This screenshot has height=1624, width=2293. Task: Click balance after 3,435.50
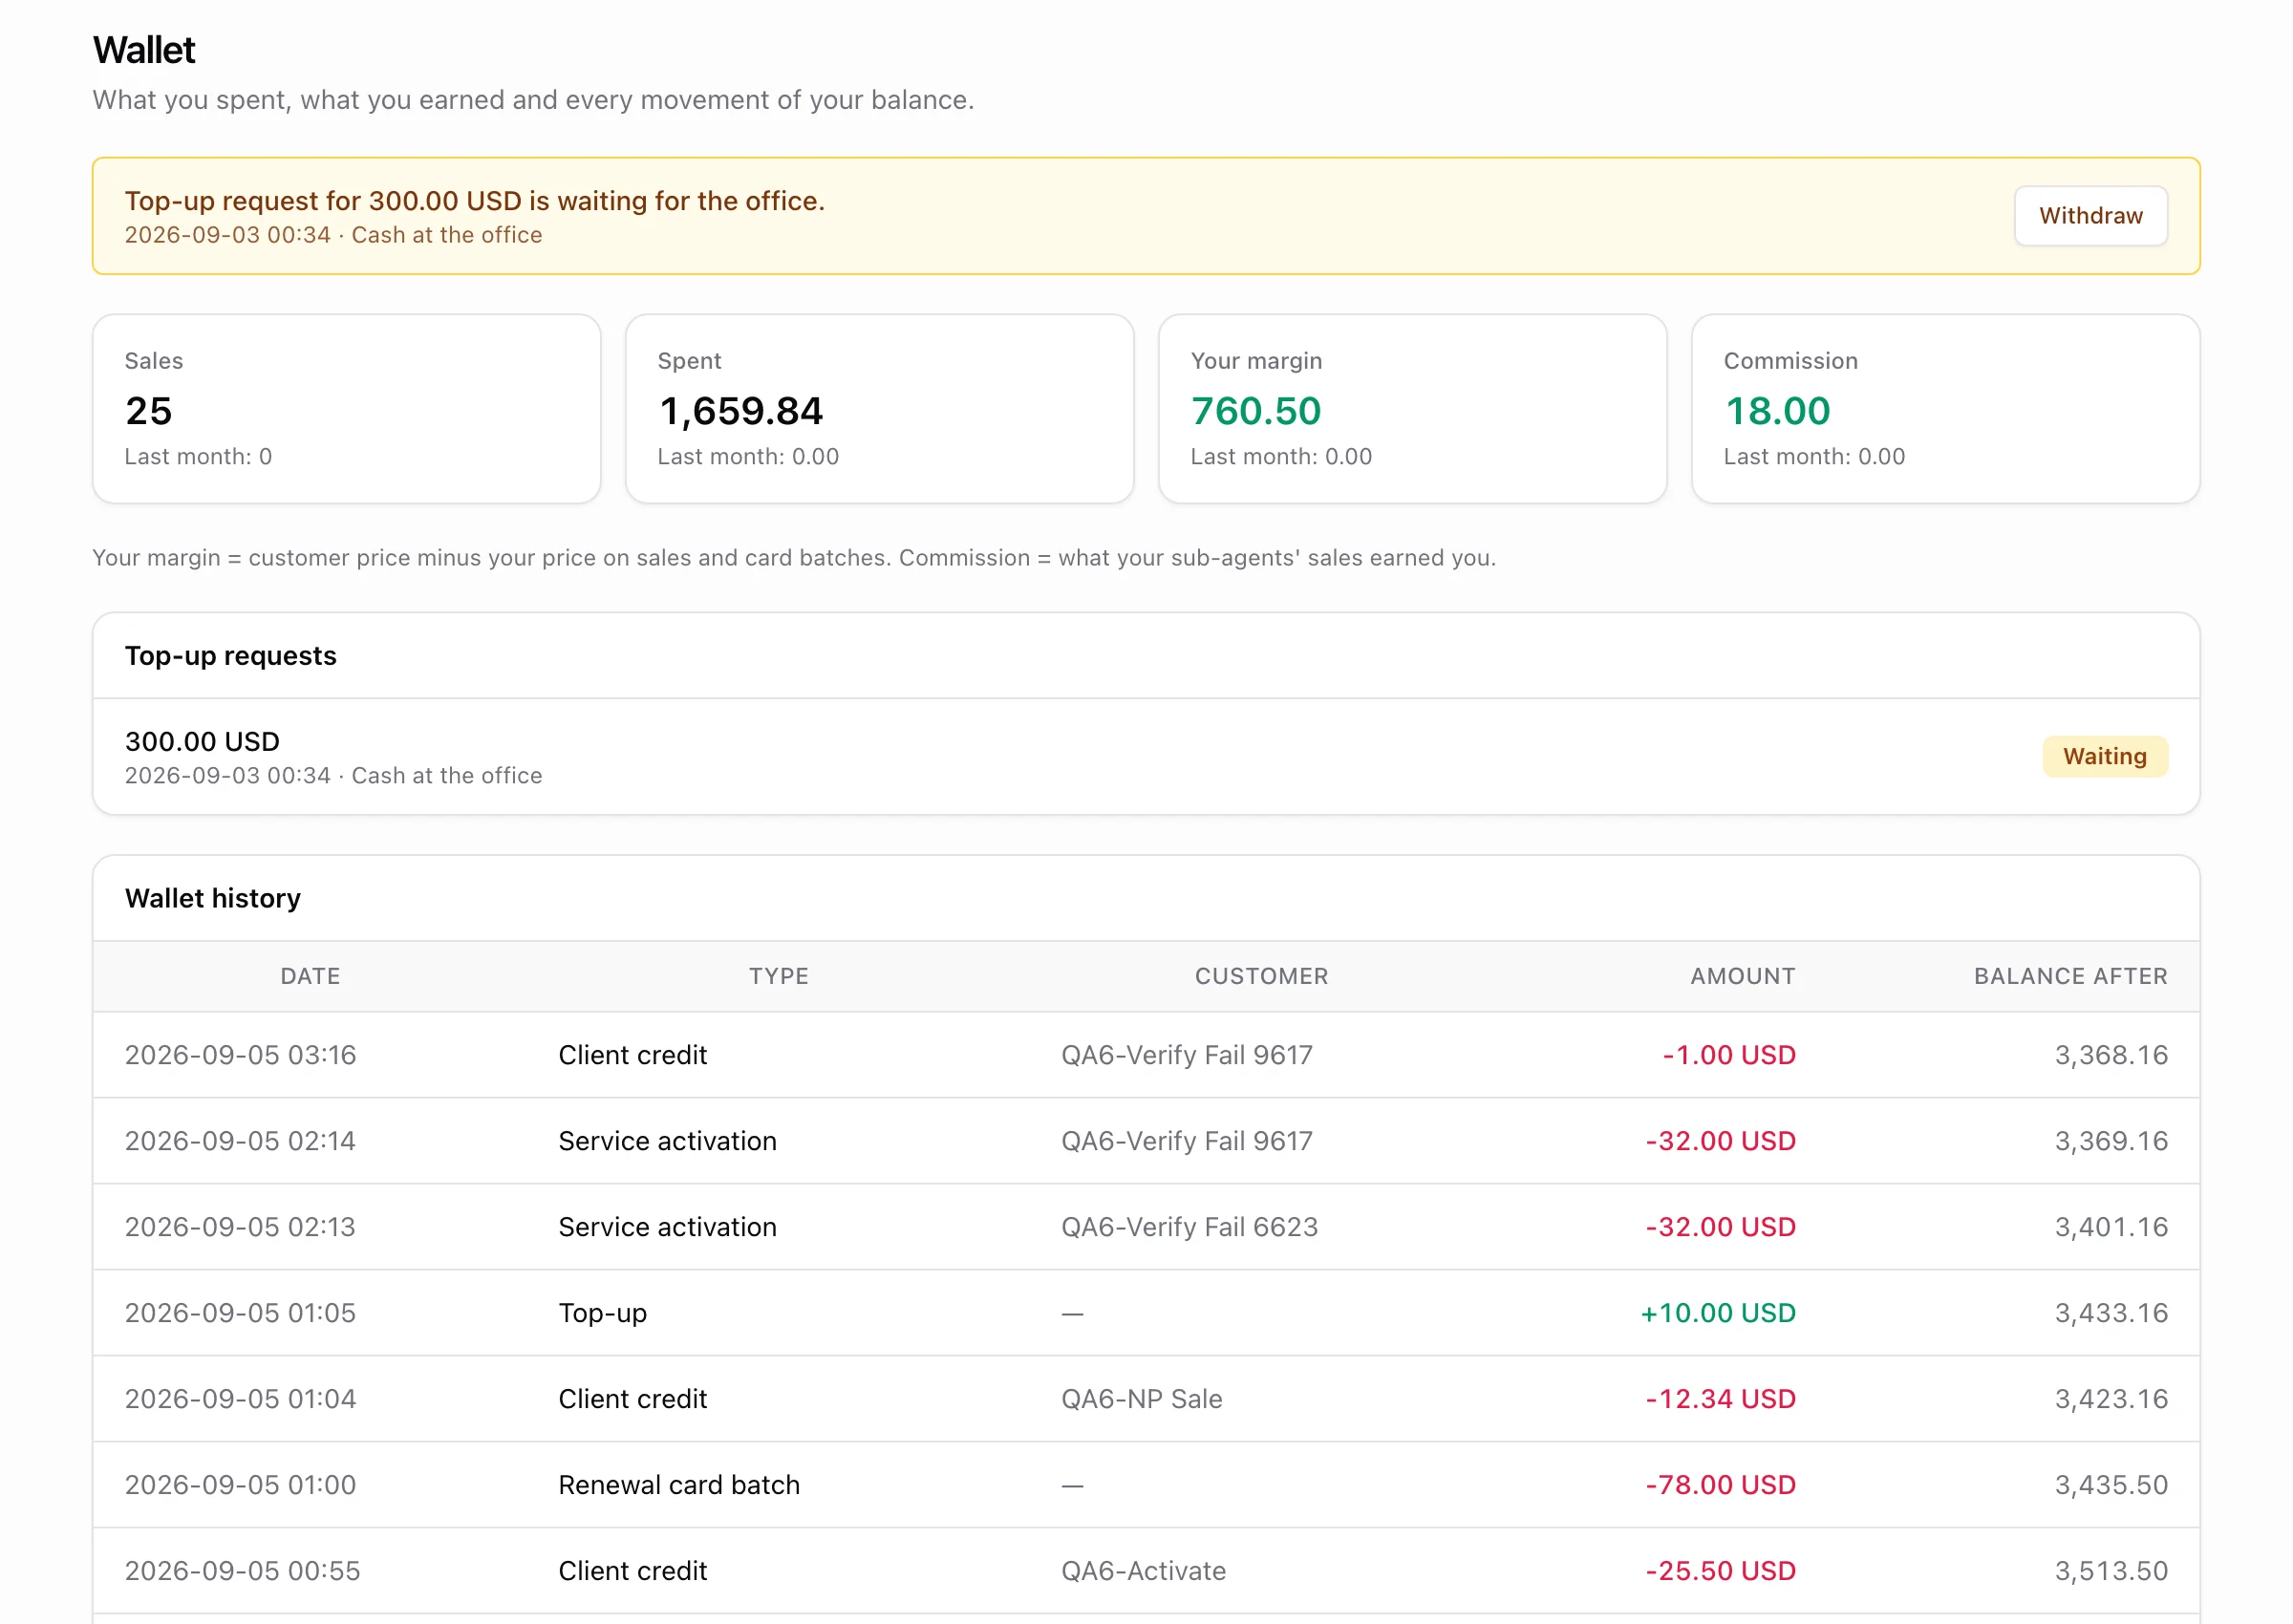click(x=2111, y=1485)
